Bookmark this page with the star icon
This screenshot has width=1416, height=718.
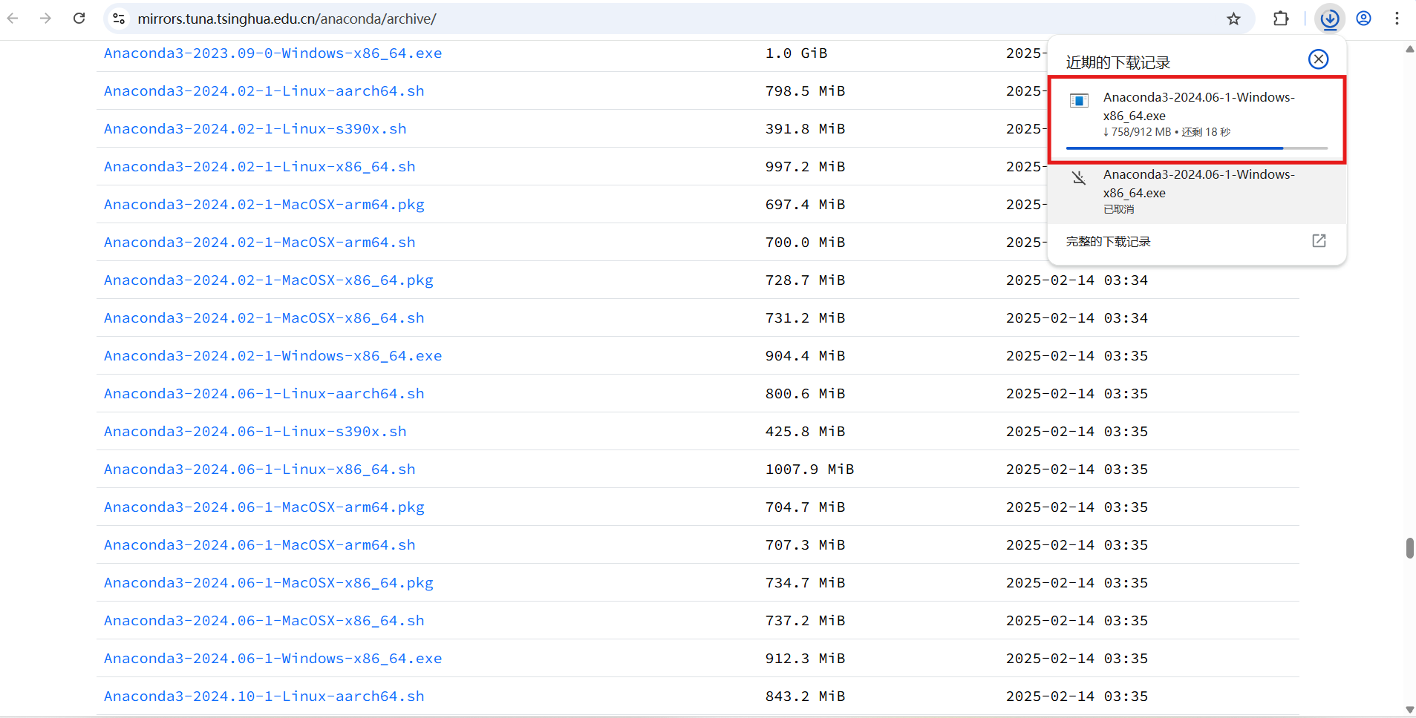(x=1233, y=19)
